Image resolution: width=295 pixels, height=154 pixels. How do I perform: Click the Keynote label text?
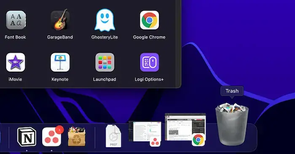(x=60, y=79)
